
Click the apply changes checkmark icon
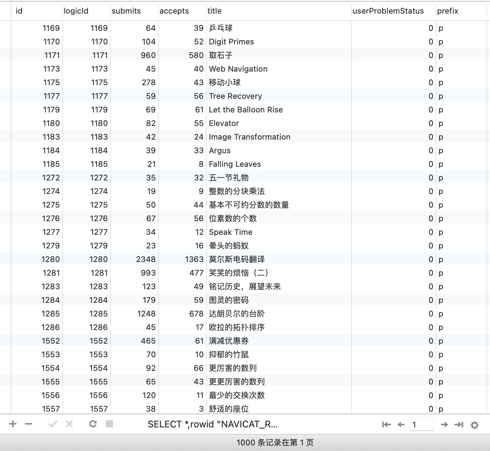[x=53, y=424]
